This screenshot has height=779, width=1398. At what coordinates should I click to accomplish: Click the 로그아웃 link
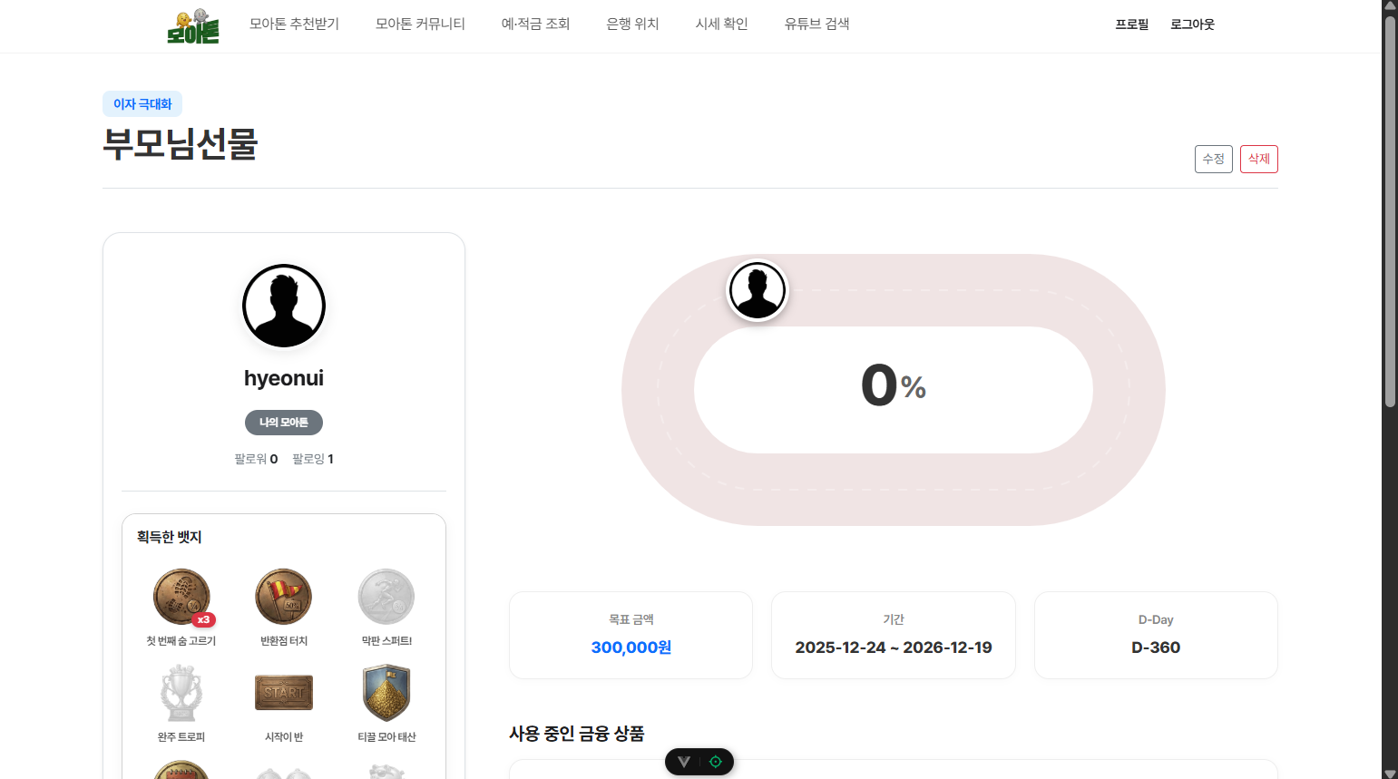coord(1192,25)
